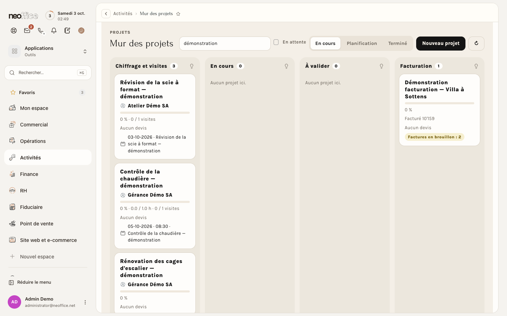Open Mon espace in the sidebar
This screenshot has height=316, width=507.
[x=48, y=108]
